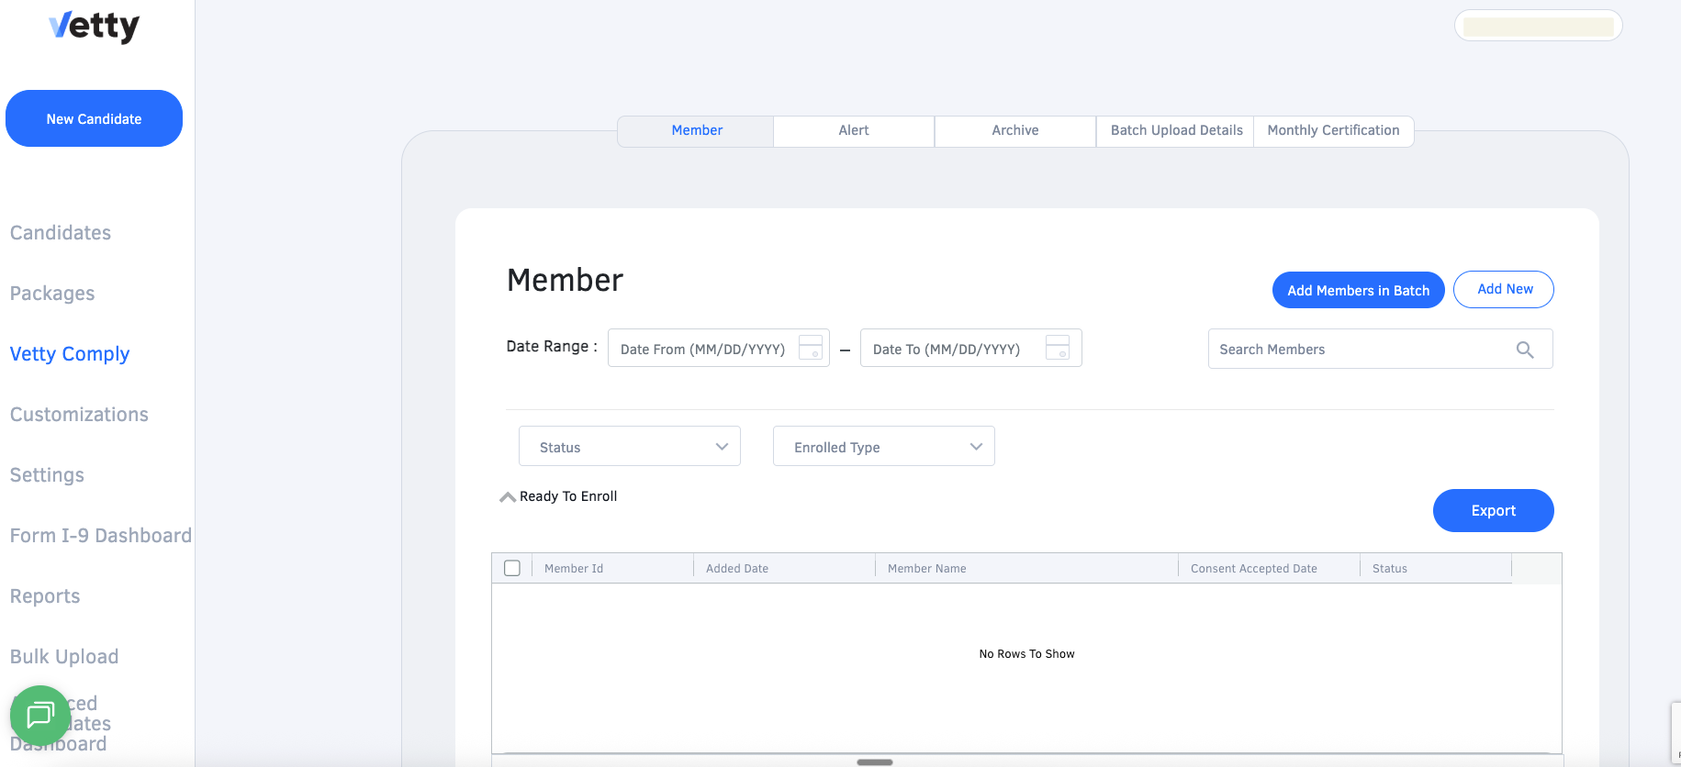The height and width of the screenshot is (767, 1681).
Task: Click the Vetty logo
Action: [x=94, y=26]
